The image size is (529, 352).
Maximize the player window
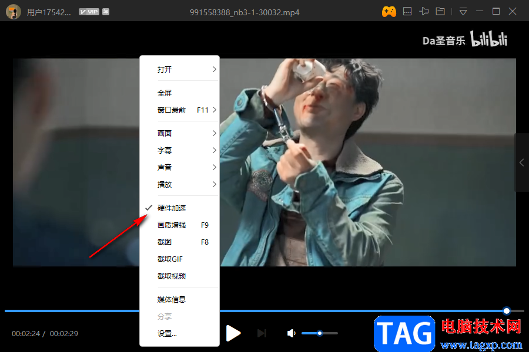[496, 12]
